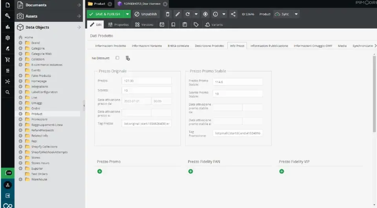Click the Sync button
Screen dimensions: 377x208
pos(282,14)
